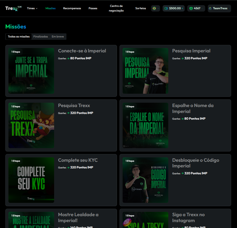
Task: Click the Missões page heading
Action: pos(16,27)
